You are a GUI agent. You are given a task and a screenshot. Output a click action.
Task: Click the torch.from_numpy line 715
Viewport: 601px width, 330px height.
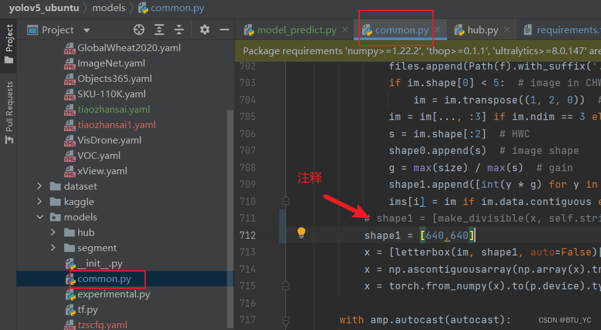482,286
